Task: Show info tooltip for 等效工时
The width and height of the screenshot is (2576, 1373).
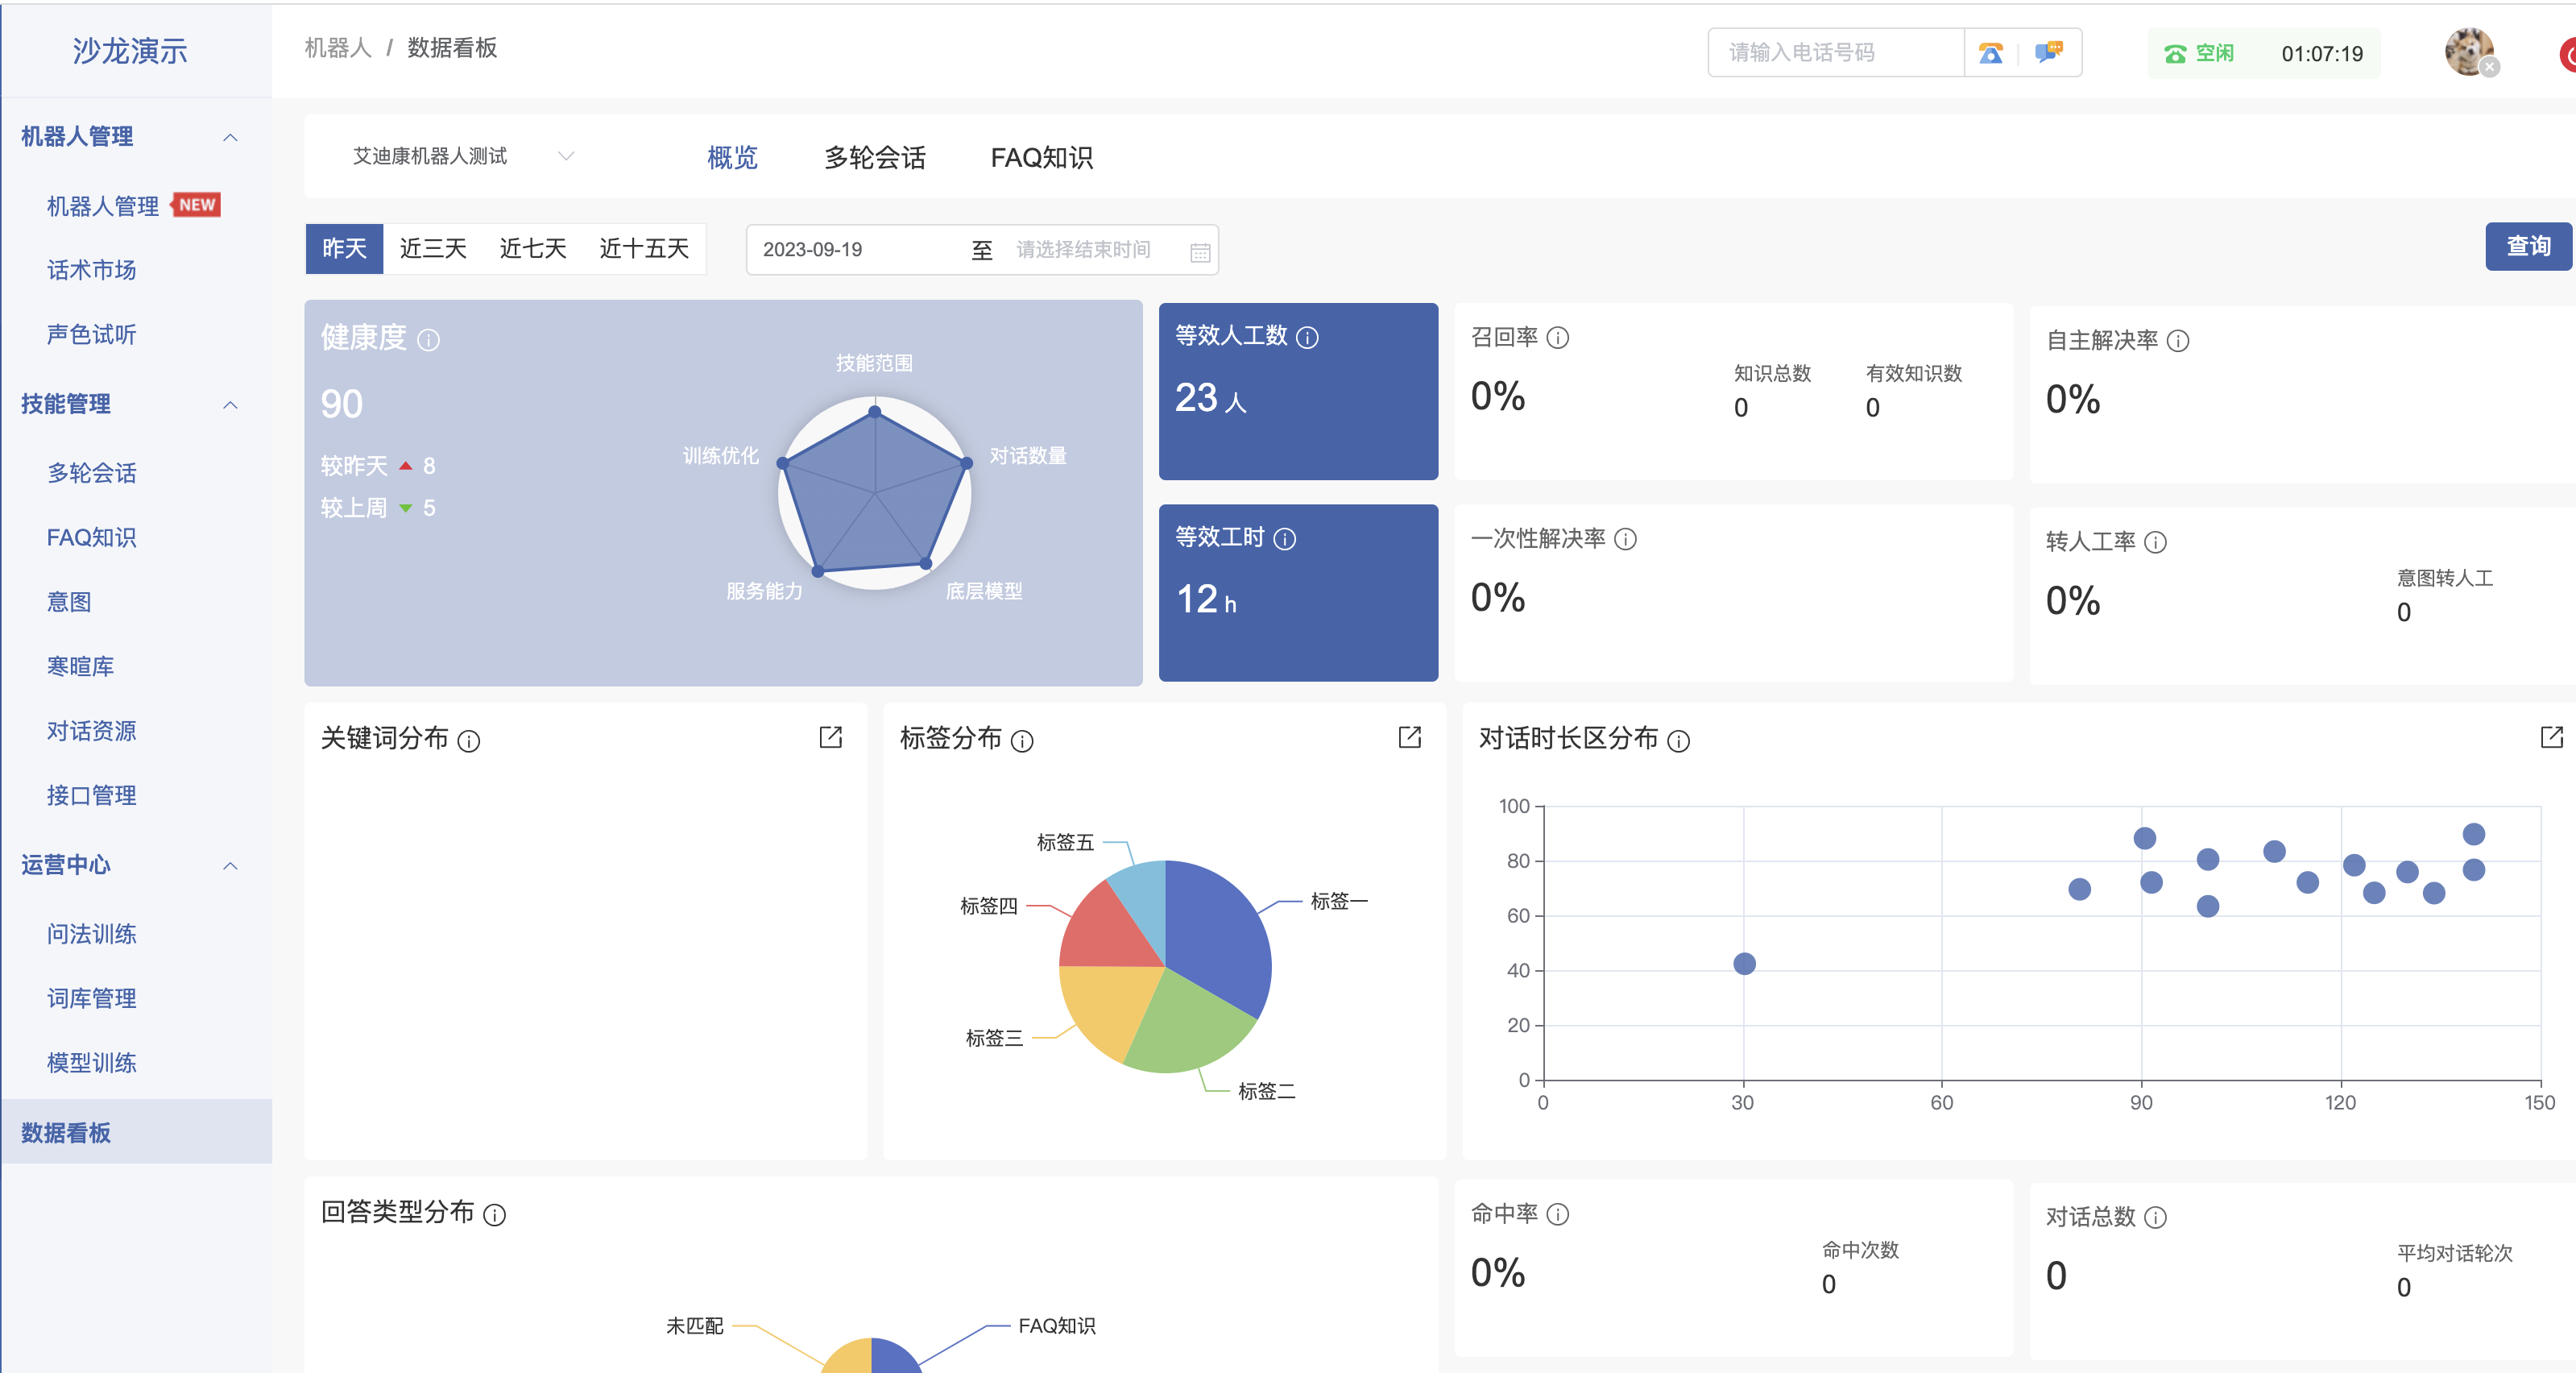Action: (1285, 540)
